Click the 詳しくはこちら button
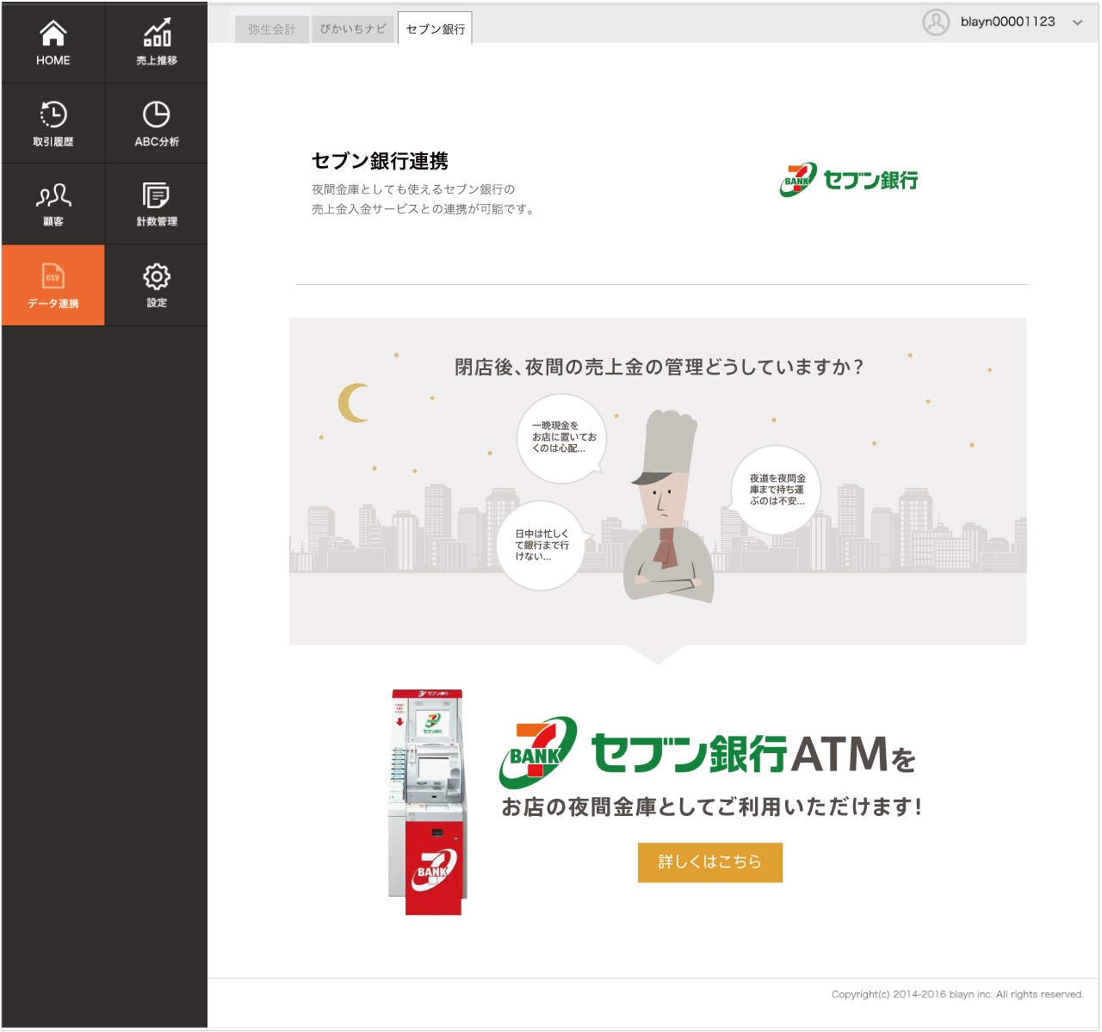1102x1032 pixels. (x=710, y=862)
